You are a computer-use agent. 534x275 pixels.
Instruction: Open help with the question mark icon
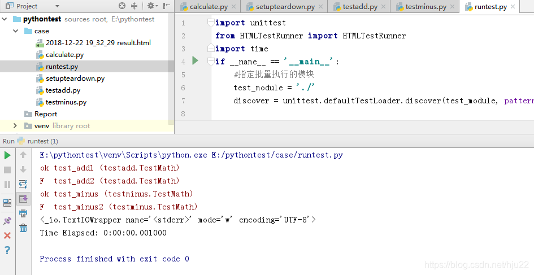point(7,250)
